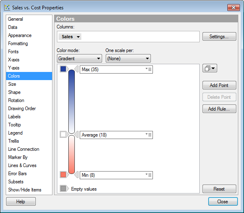Pick the red Min color swatch
This screenshot has height=213, width=244.
[x=63, y=174]
